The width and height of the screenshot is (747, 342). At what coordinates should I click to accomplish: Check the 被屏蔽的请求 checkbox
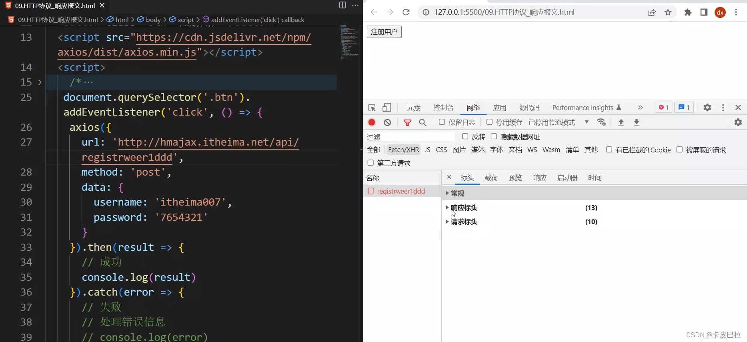[679, 150]
